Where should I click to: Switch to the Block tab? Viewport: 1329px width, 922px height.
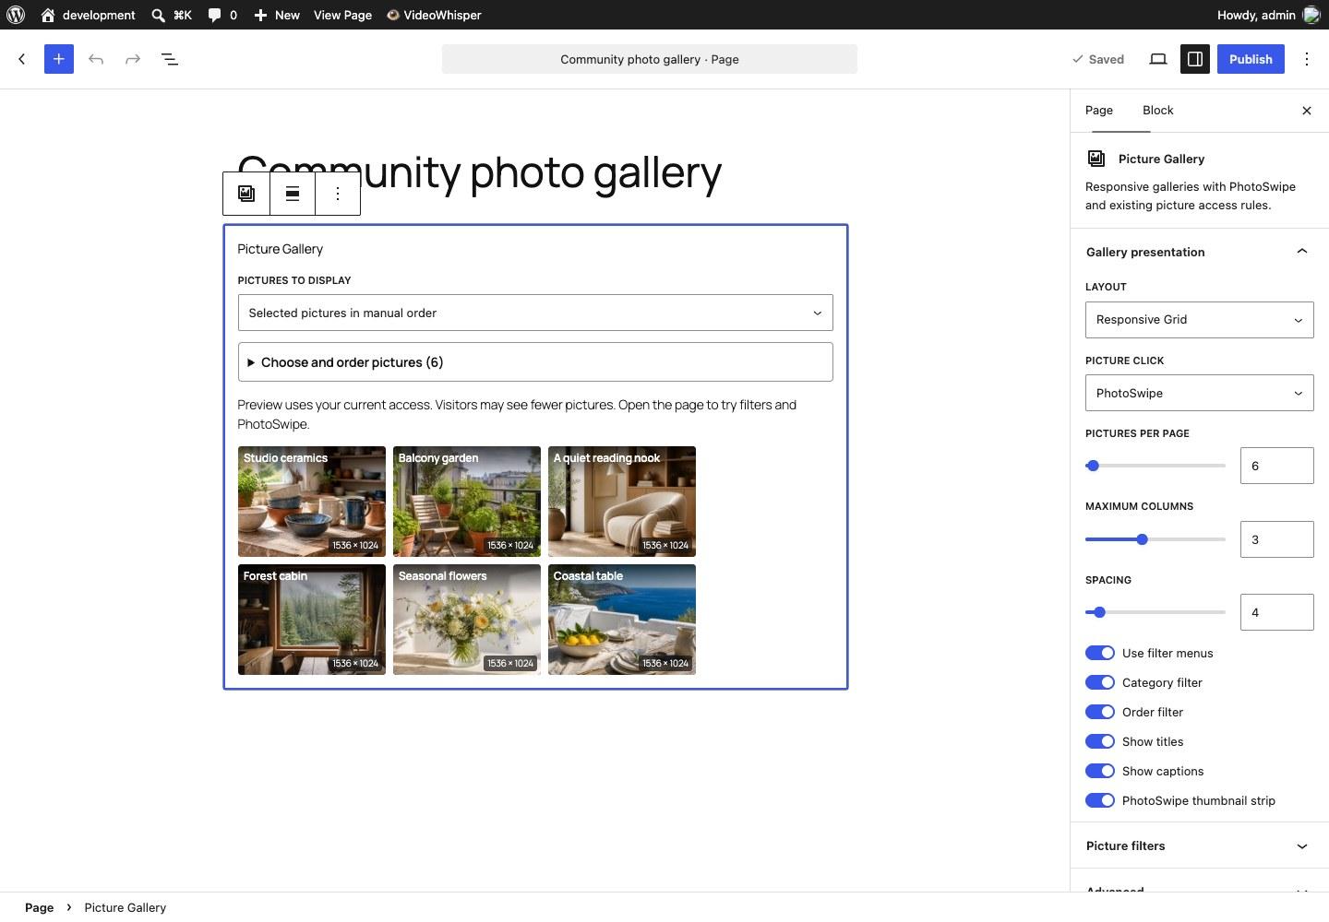pyautogui.click(x=1158, y=111)
